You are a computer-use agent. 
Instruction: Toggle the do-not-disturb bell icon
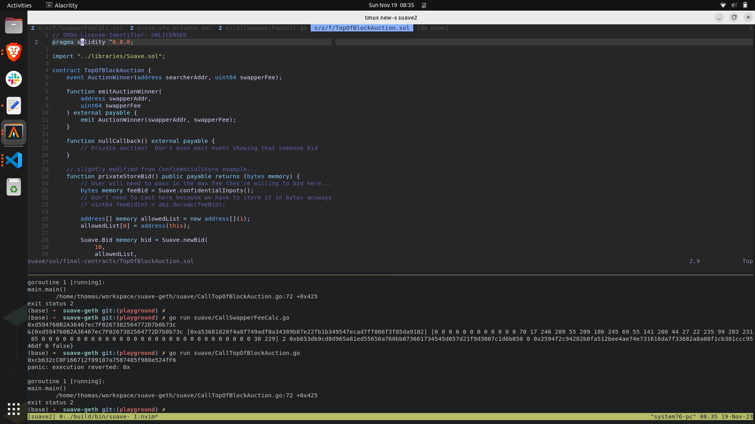pos(424,5)
